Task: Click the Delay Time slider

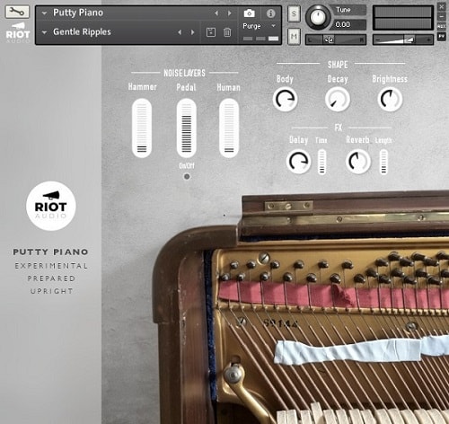Action: (x=321, y=162)
